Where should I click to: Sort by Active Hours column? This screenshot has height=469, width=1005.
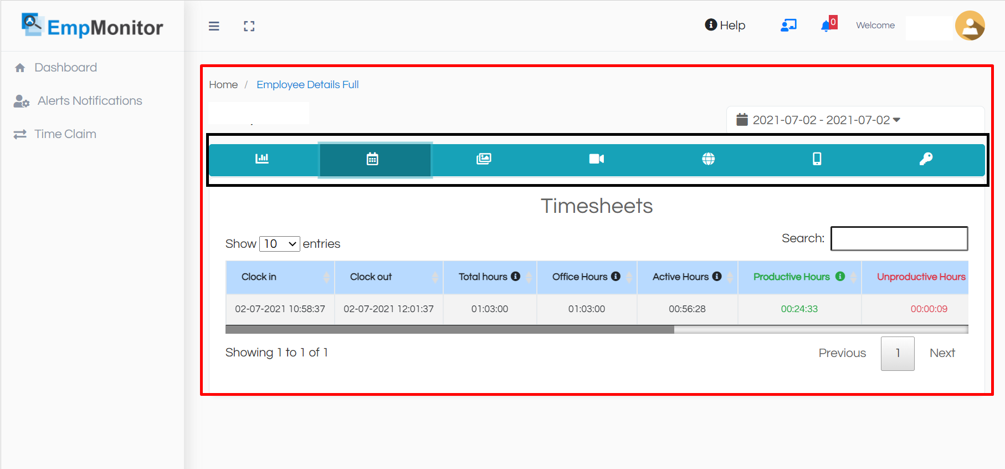tap(688, 277)
